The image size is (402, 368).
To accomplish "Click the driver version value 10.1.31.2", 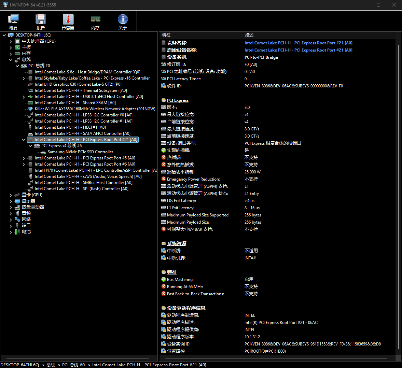I will 252,337.
